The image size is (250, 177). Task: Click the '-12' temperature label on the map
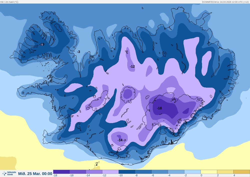[x=132, y=67]
